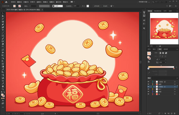Choose the radial gradient type icon
Viewport: 179px width, 115px height.
163,53
